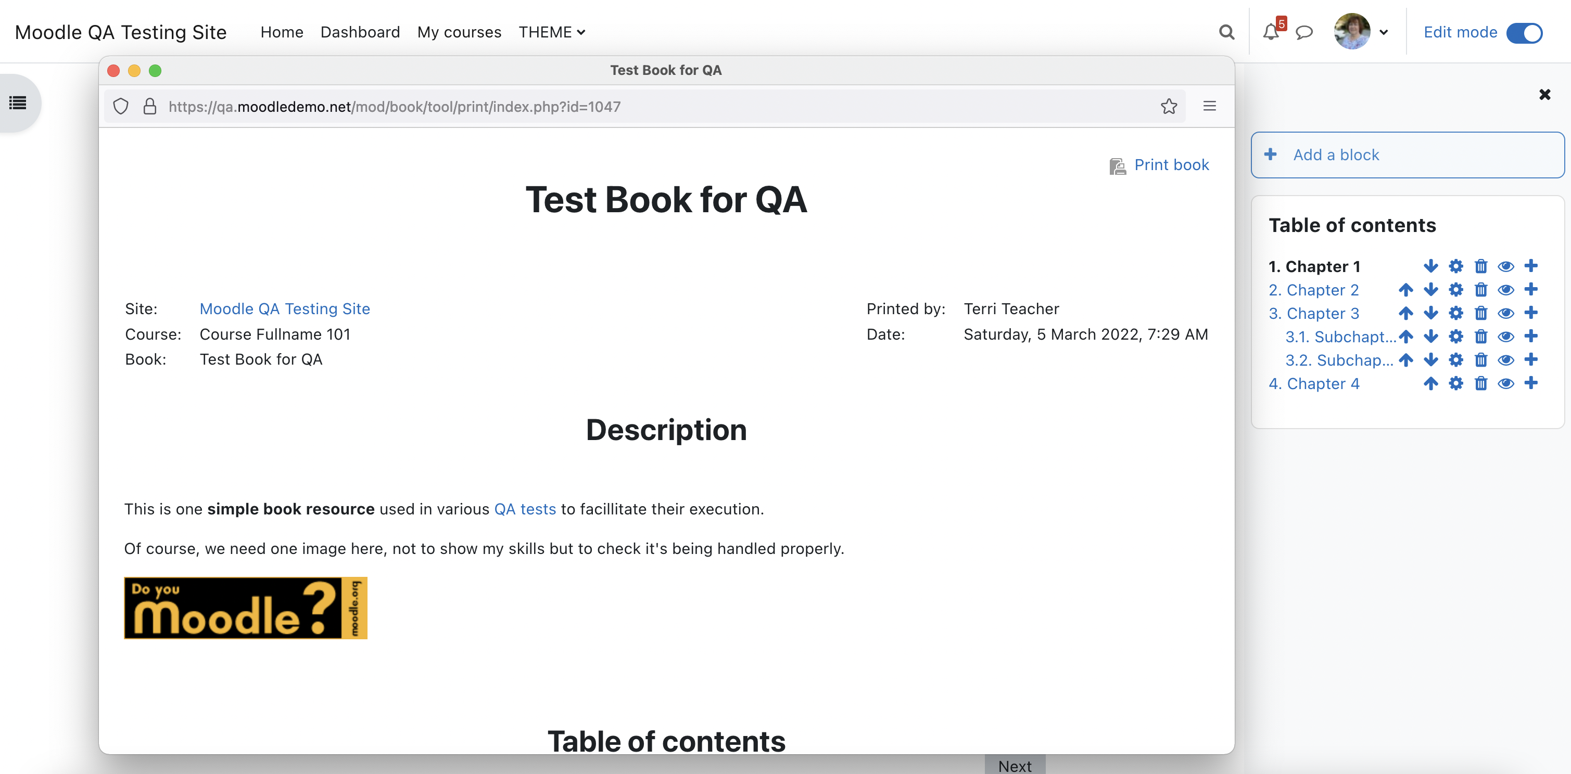Open the browser hamburger menu

point(1209,106)
